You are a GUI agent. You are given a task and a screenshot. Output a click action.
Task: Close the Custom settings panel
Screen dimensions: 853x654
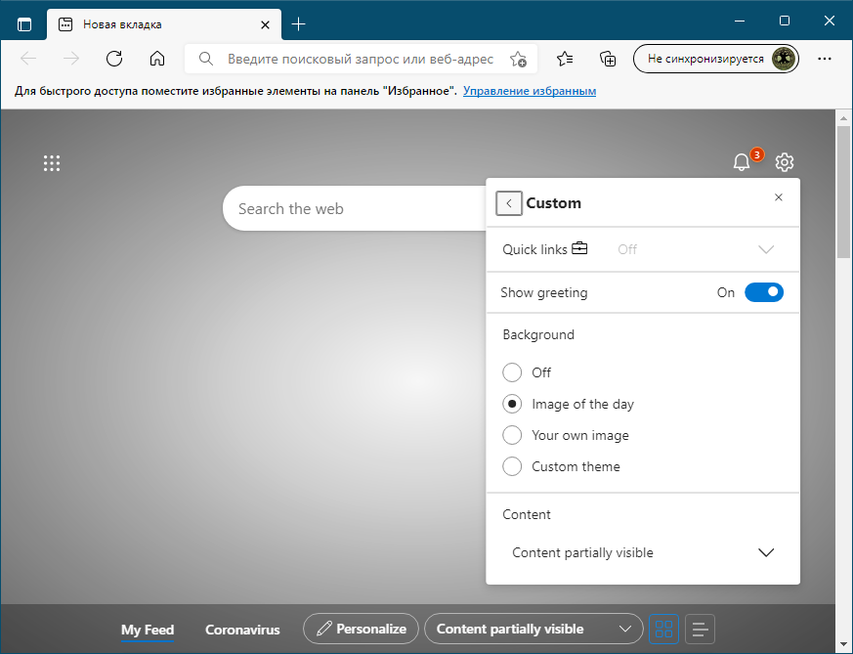tap(779, 196)
